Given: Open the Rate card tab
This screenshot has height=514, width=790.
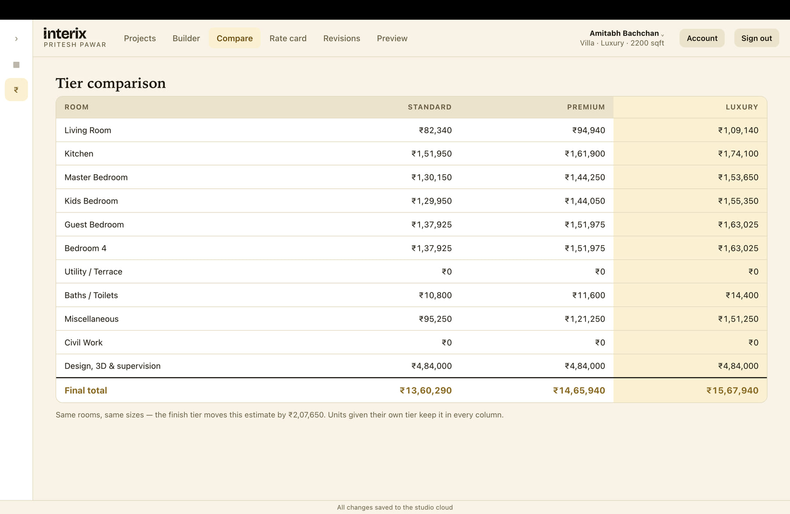Looking at the screenshot, I should click(288, 38).
